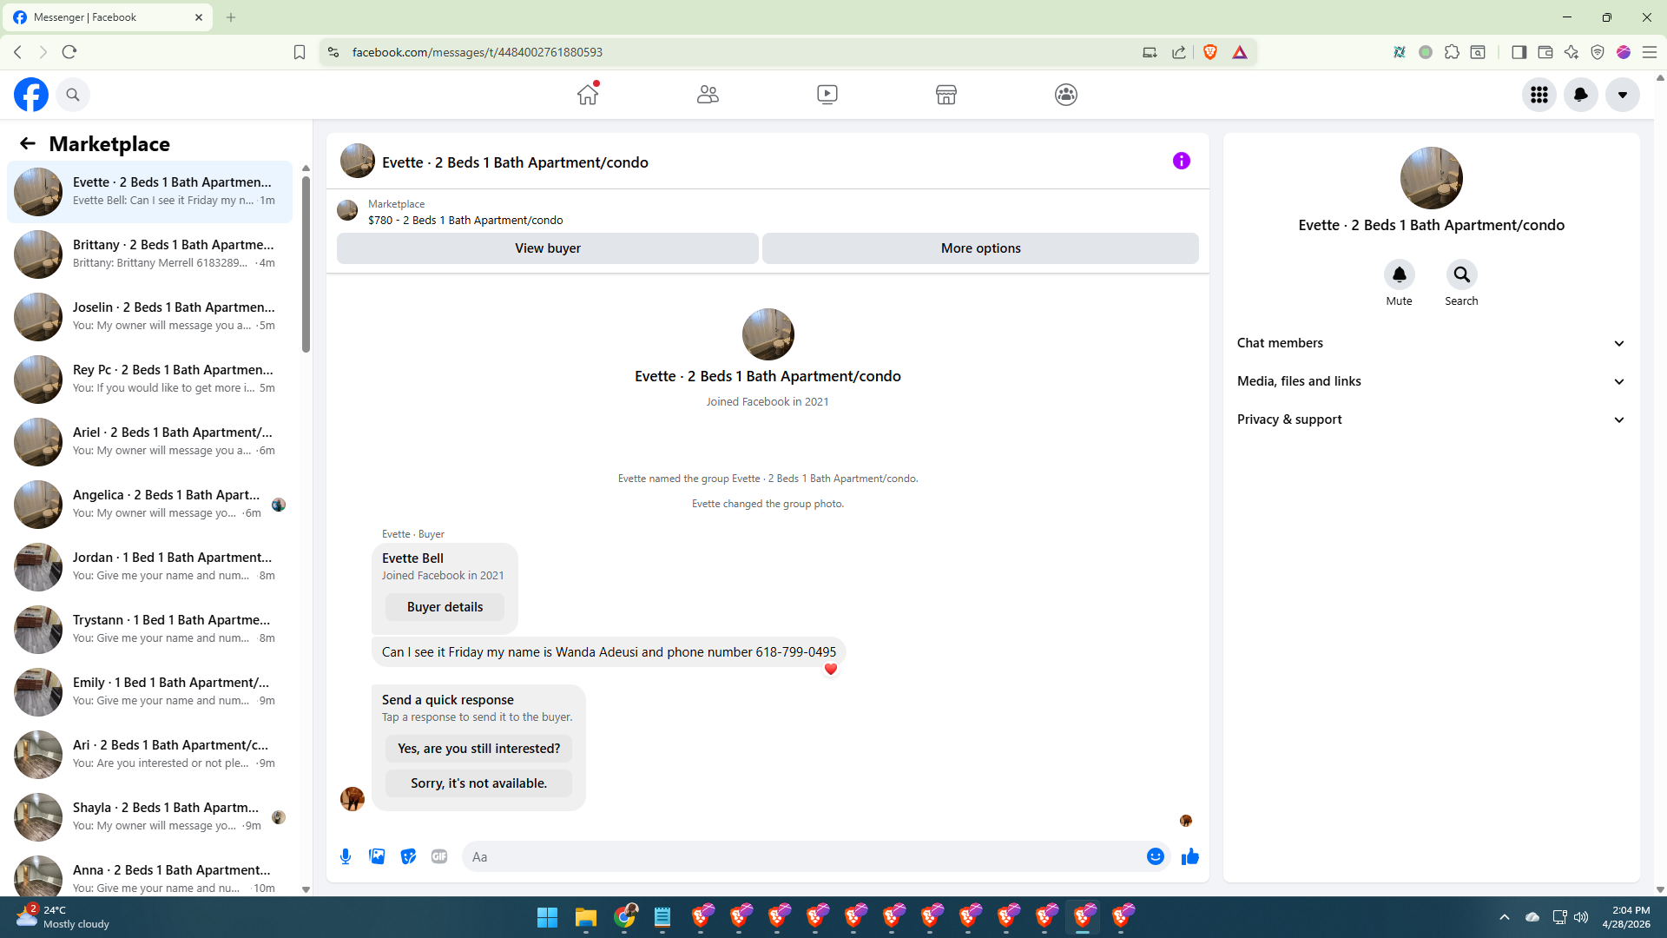Screen dimensions: 1667x938
Task: Attach a photo using image icon
Action: click(x=377, y=856)
